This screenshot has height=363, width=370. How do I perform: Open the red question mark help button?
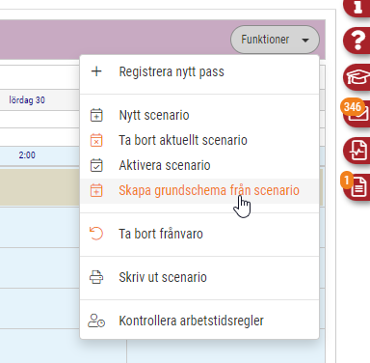[x=357, y=41]
